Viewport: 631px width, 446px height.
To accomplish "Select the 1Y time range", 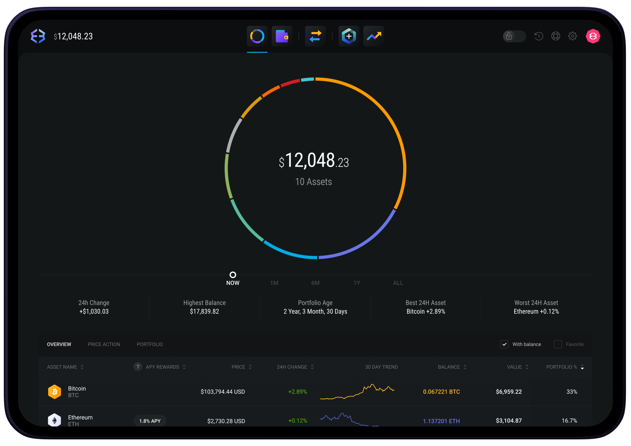I will click(357, 283).
